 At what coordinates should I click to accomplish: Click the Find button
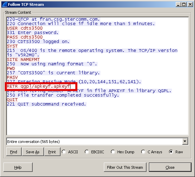point(14,152)
